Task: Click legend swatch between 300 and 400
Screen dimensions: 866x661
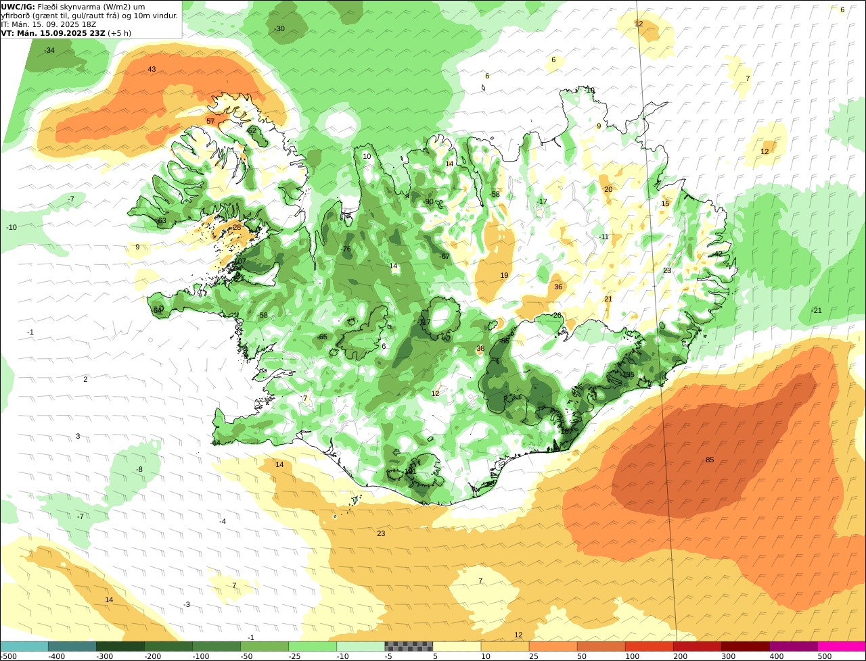Action: pyautogui.click(x=745, y=646)
